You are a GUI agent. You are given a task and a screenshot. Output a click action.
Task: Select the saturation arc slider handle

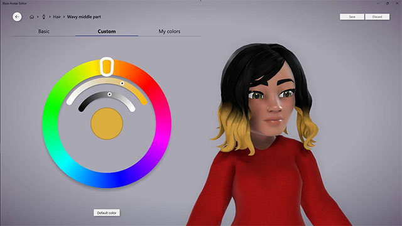pyautogui.click(x=122, y=83)
